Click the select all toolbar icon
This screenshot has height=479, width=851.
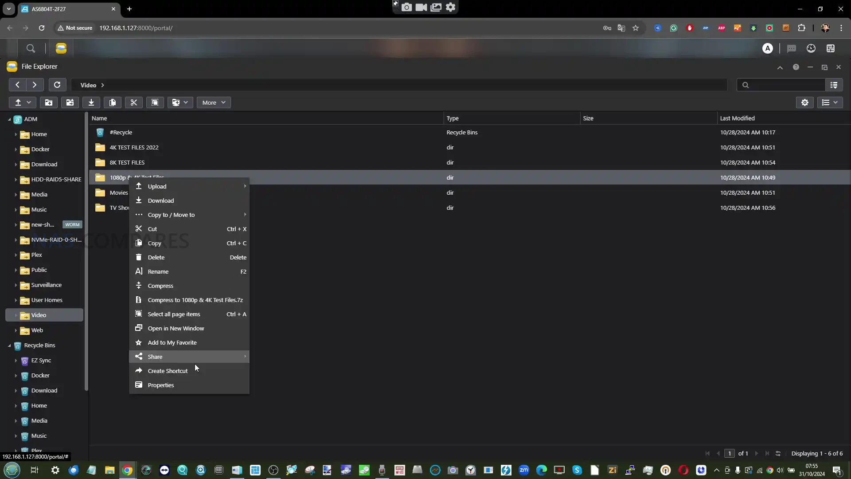click(x=155, y=102)
